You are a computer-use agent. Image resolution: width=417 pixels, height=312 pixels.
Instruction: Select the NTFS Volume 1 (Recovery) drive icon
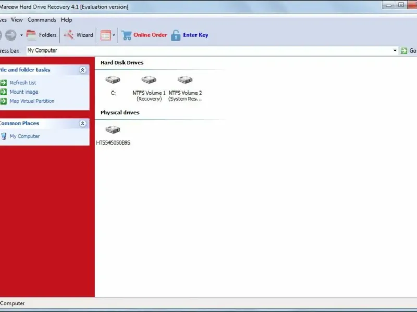tap(149, 80)
